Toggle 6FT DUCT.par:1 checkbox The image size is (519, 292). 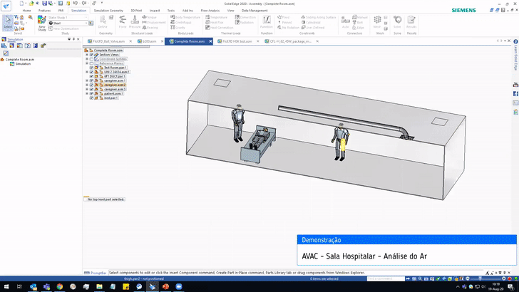tap(92, 76)
